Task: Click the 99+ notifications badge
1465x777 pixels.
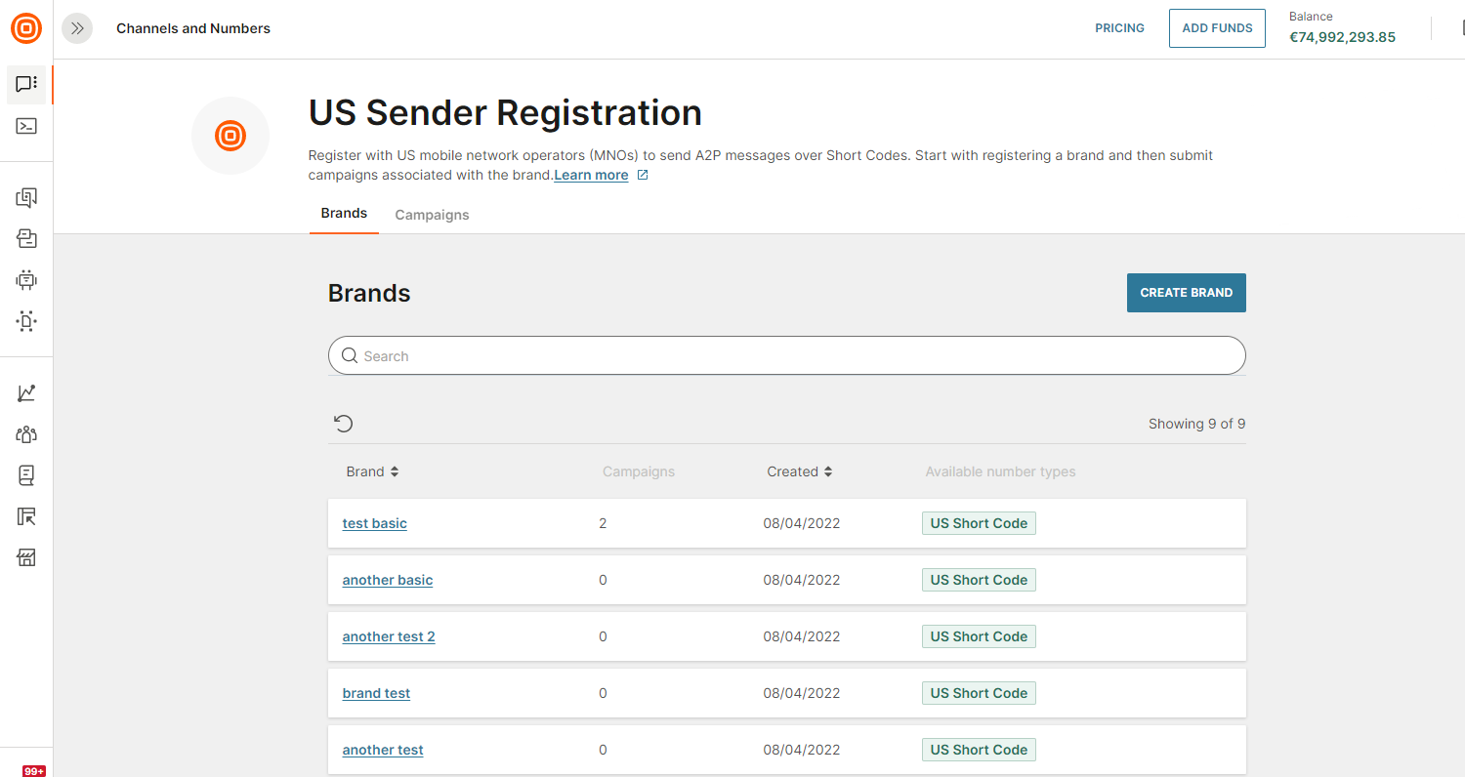Action: tap(34, 770)
